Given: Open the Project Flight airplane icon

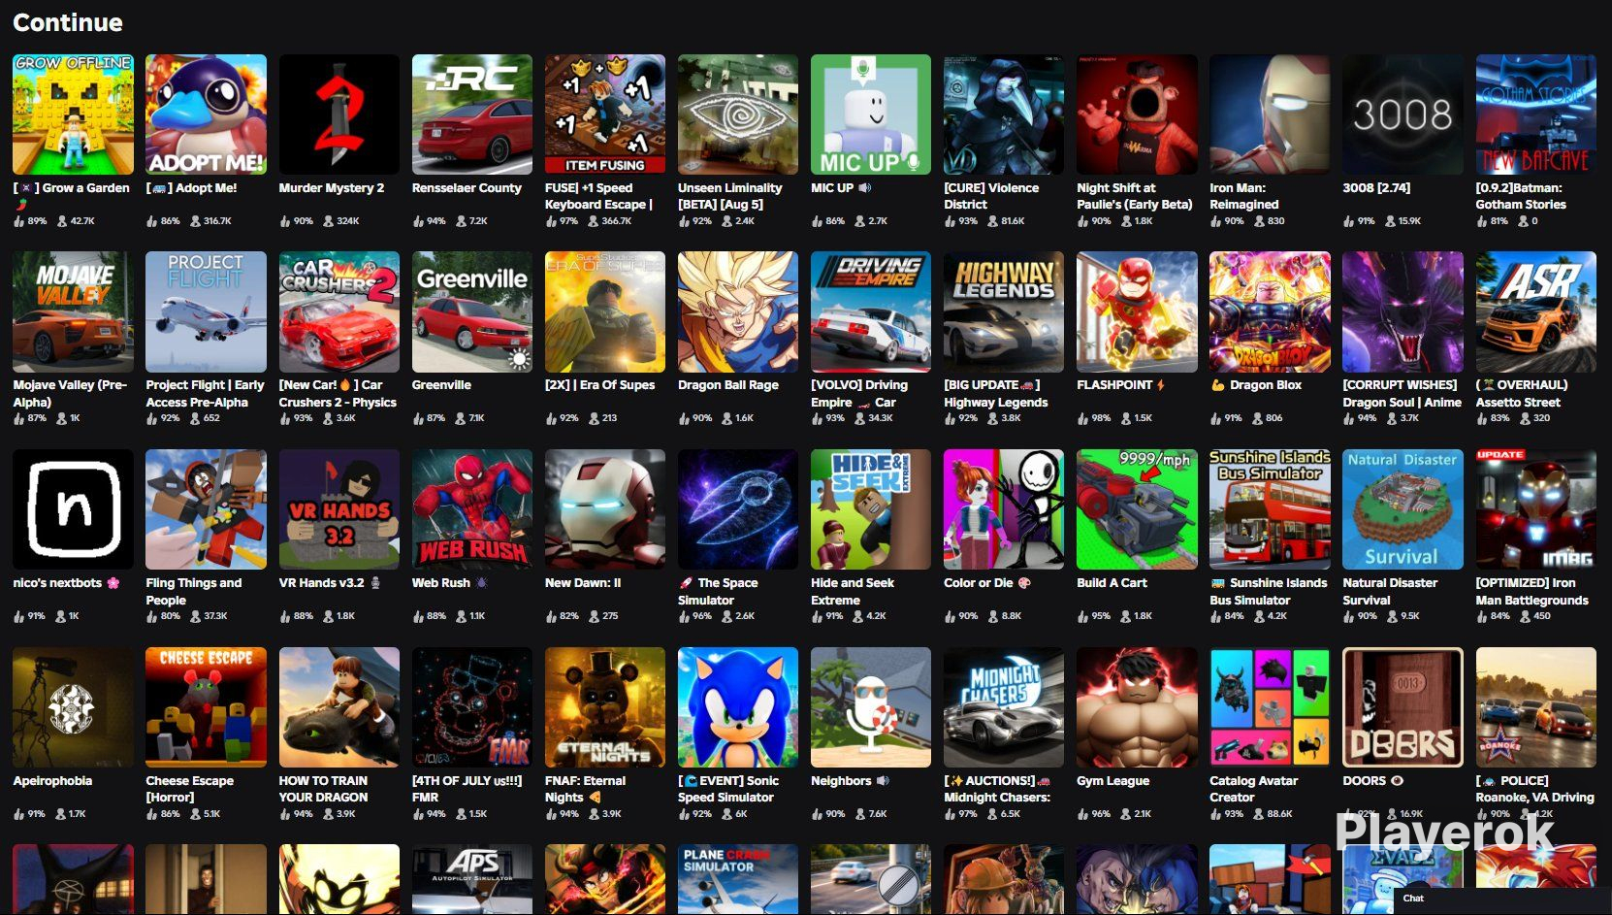Looking at the screenshot, I should [x=206, y=311].
